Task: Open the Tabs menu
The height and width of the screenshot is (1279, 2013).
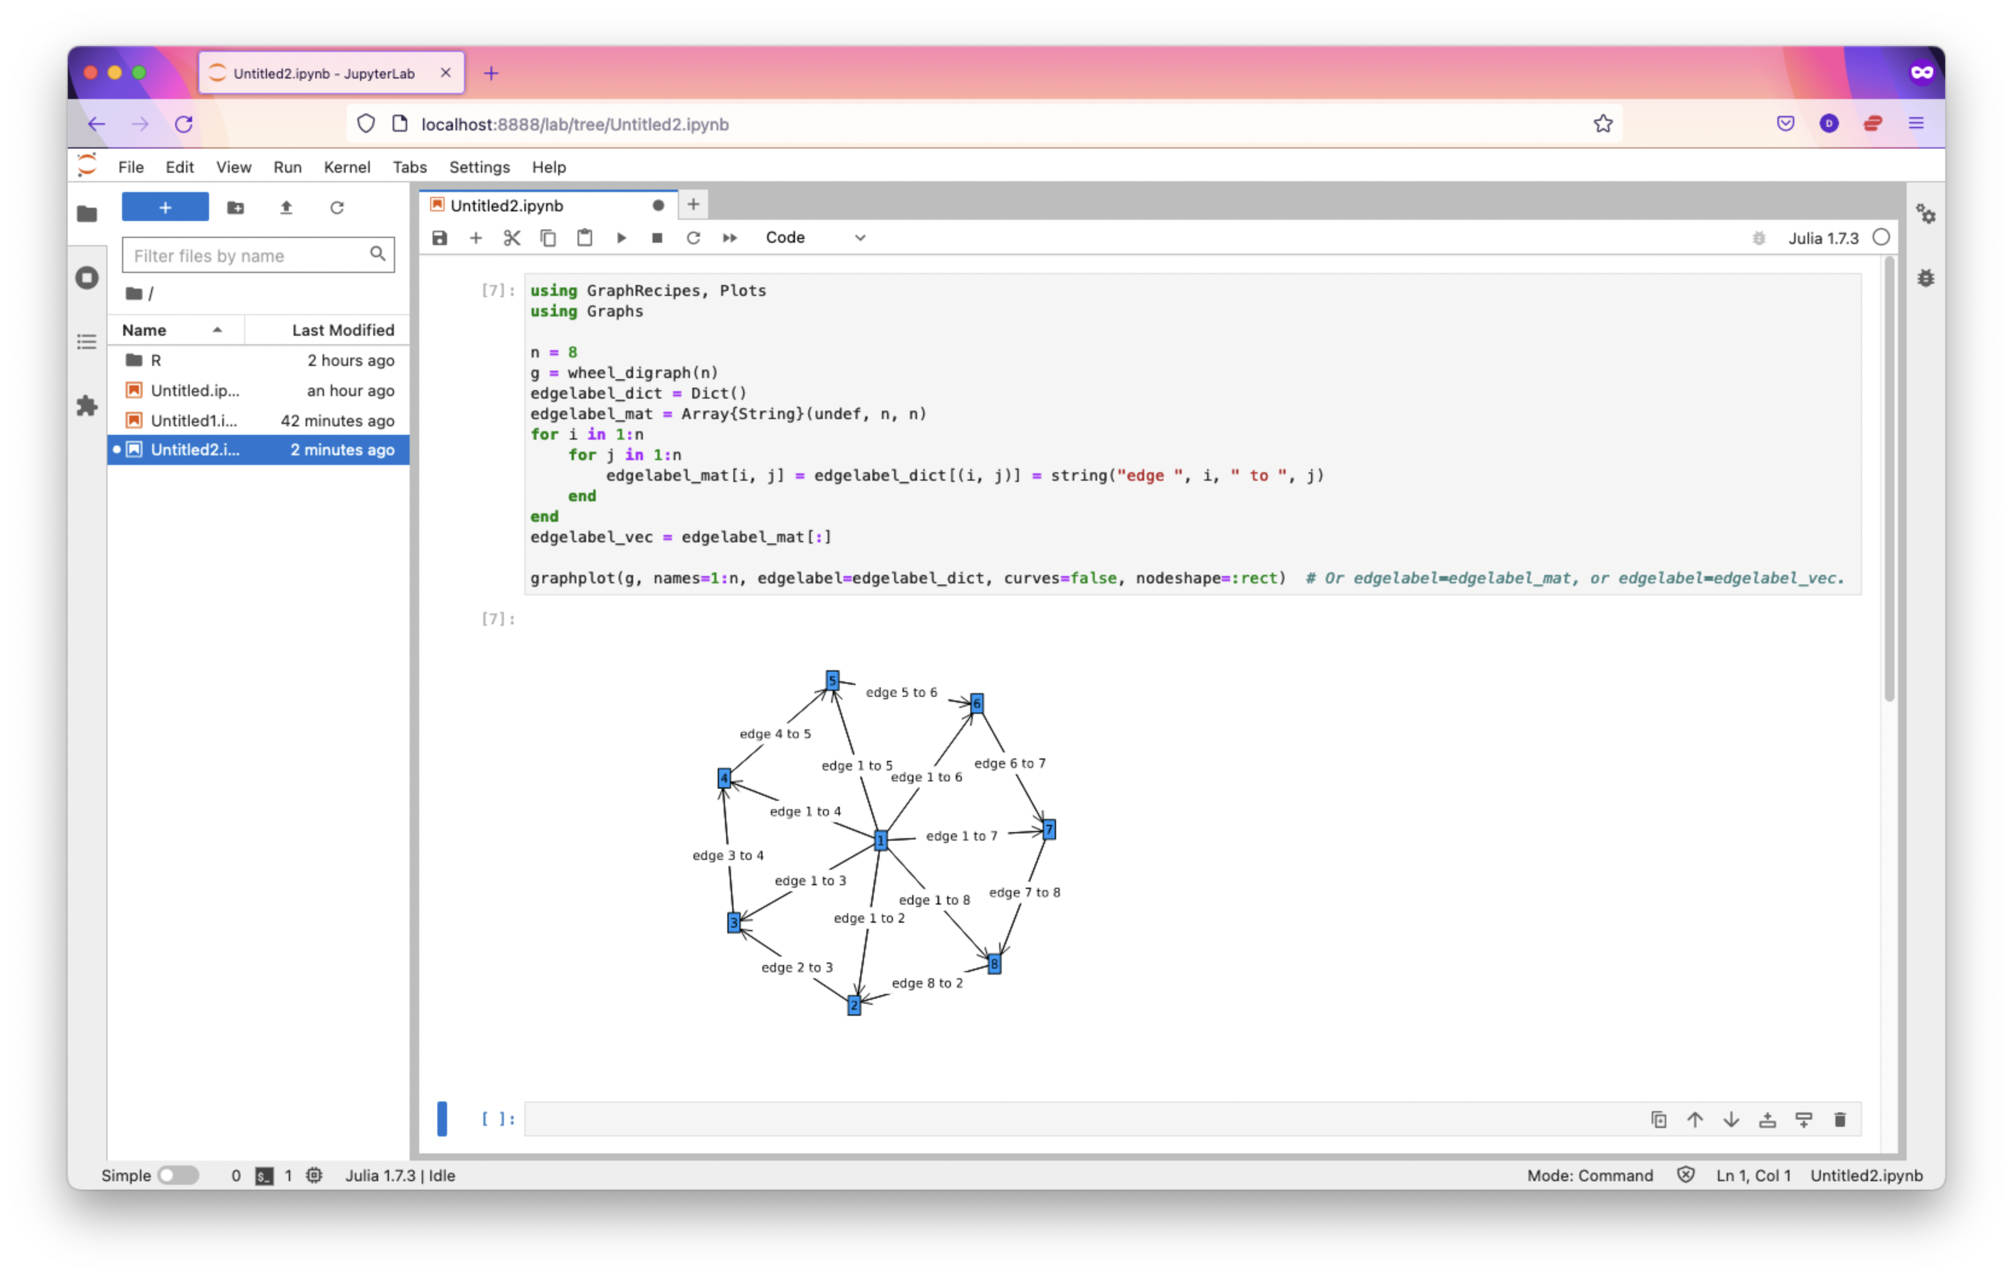Action: pos(410,167)
